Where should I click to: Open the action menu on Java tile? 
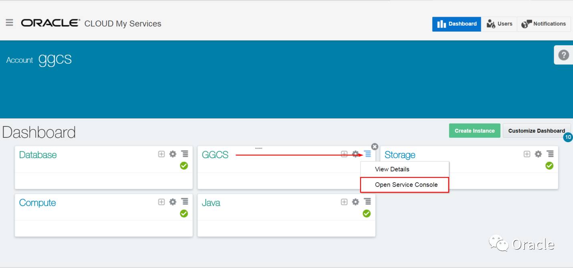click(x=367, y=202)
